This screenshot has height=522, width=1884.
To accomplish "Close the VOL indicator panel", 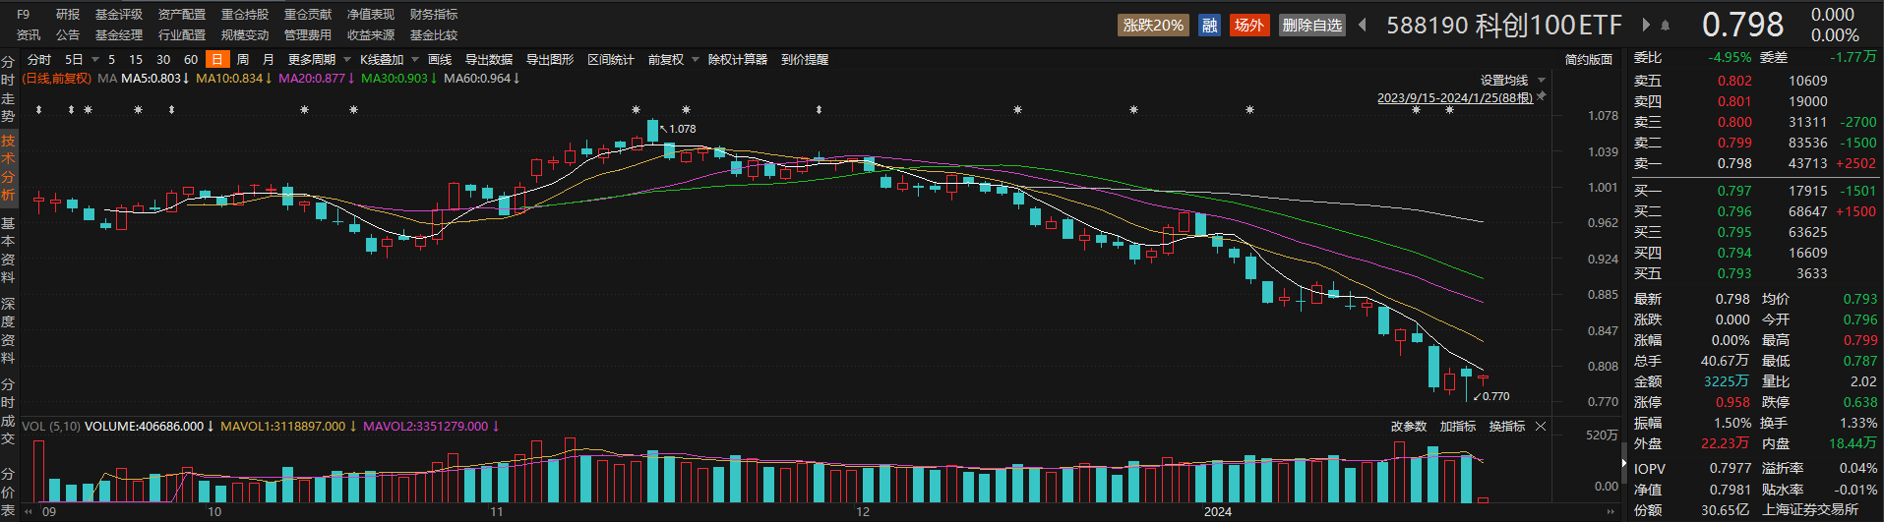I will pyautogui.click(x=1541, y=427).
